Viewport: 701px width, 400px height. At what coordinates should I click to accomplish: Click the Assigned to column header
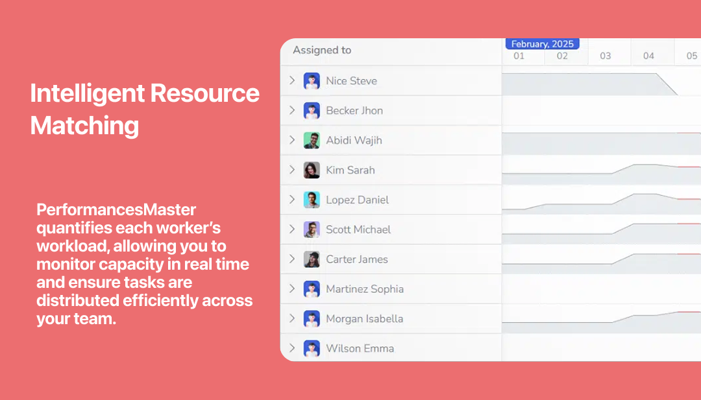point(322,51)
